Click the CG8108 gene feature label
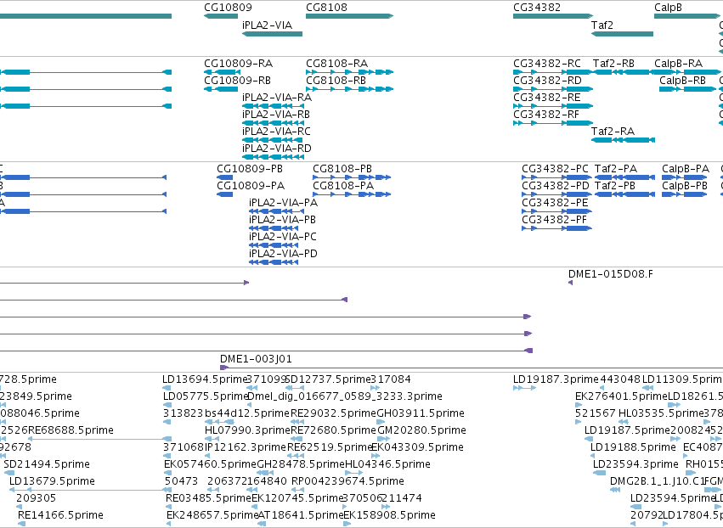Image resolution: width=723 pixels, height=528 pixels. point(326,8)
